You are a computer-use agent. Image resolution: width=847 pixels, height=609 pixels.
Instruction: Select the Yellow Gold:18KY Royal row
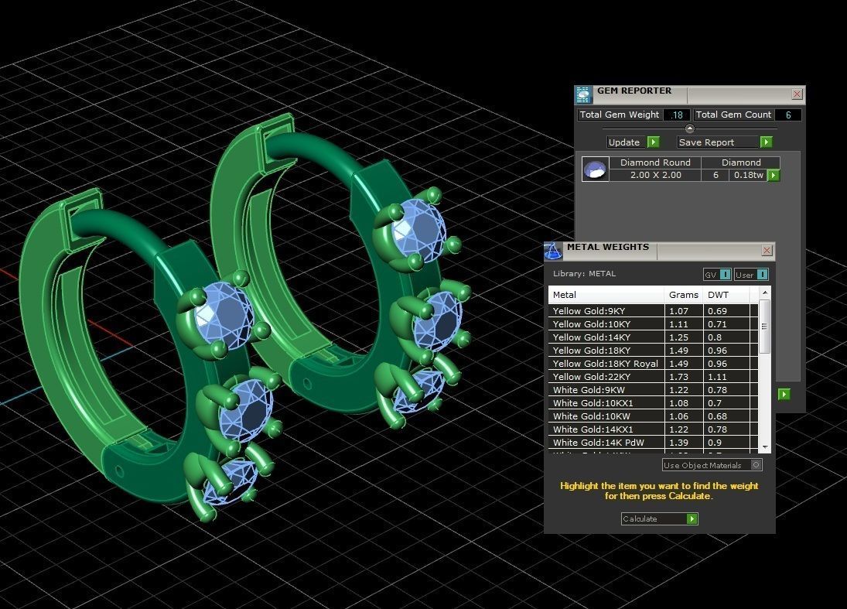click(x=653, y=364)
